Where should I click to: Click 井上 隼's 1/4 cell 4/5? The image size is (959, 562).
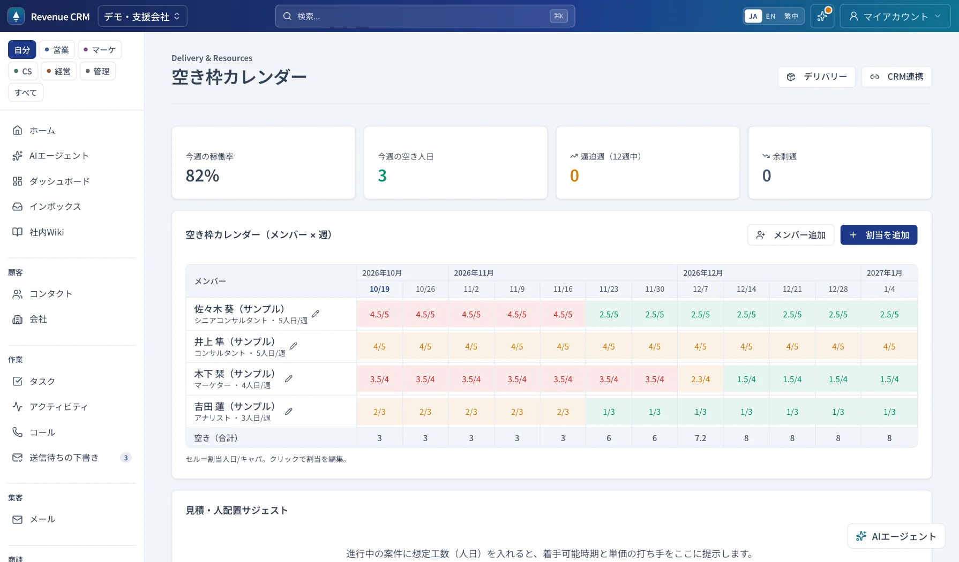point(889,346)
